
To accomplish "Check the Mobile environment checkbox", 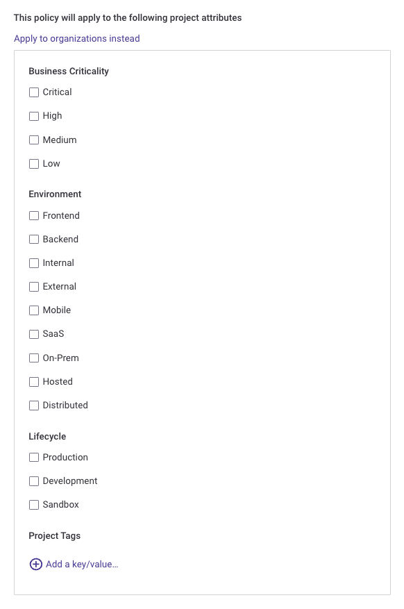I will point(34,310).
